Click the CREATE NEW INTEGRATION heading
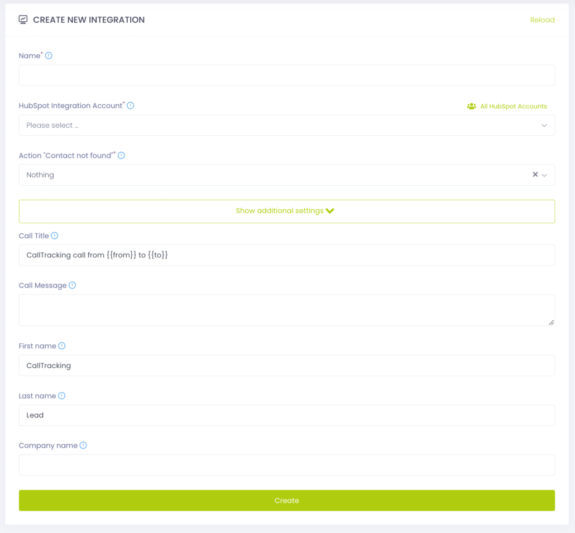Viewport: 575px width, 533px height. (x=89, y=20)
